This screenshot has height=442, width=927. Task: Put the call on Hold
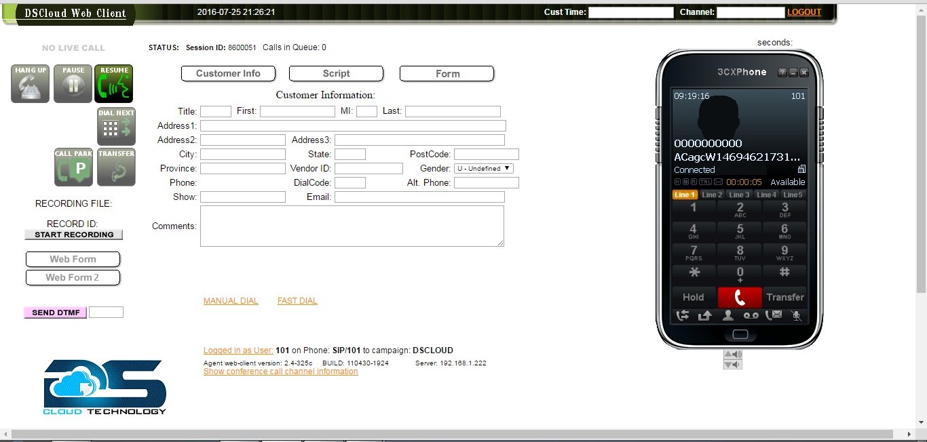coord(693,297)
